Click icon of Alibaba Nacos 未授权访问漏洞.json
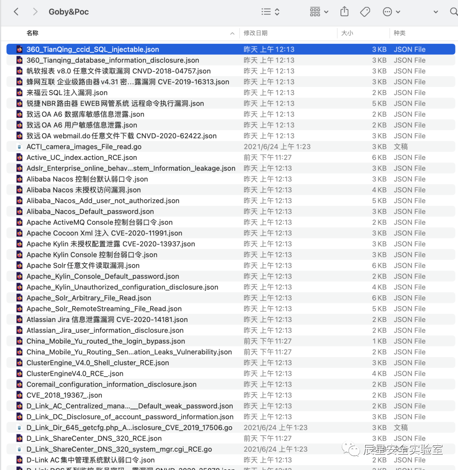 tap(20, 190)
